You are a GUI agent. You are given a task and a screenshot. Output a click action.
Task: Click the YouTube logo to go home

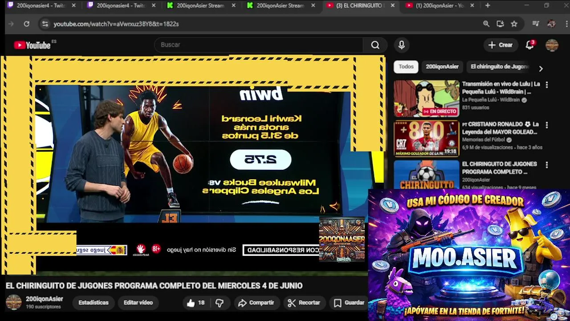[32, 45]
